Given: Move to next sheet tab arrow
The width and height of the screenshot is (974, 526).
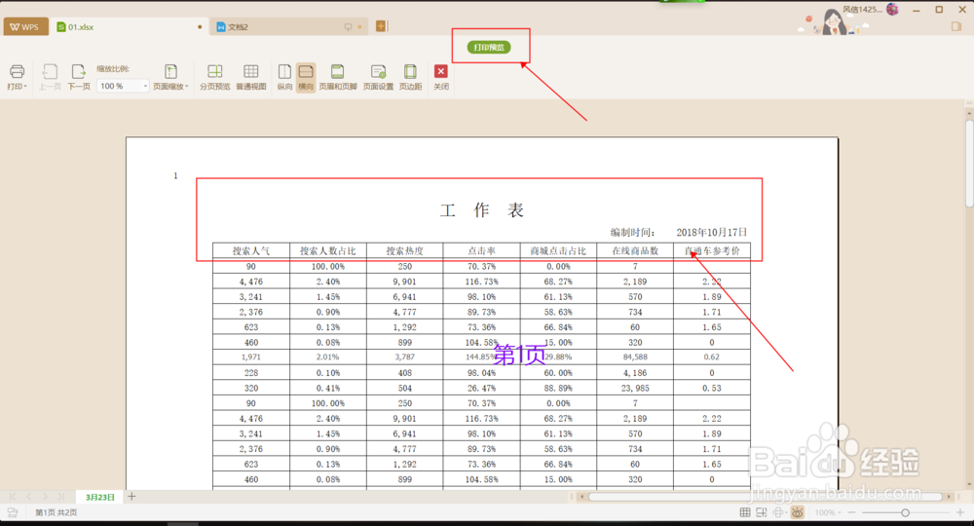Looking at the screenshot, I should pyautogui.click(x=45, y=497).
